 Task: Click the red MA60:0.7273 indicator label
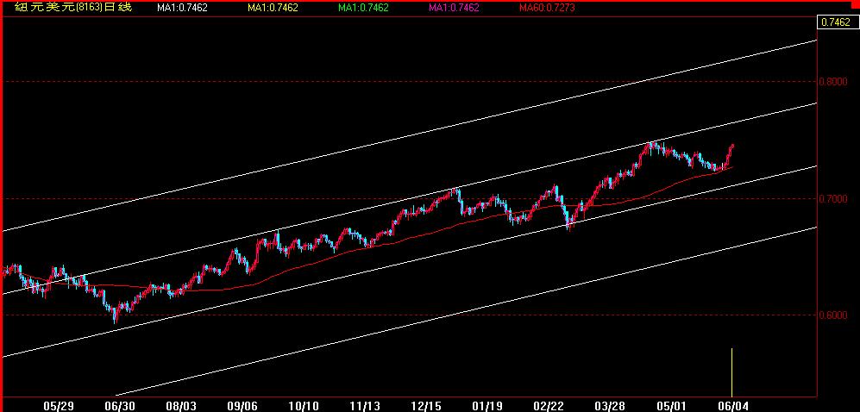pyautogui.click(x=546, y=8)
